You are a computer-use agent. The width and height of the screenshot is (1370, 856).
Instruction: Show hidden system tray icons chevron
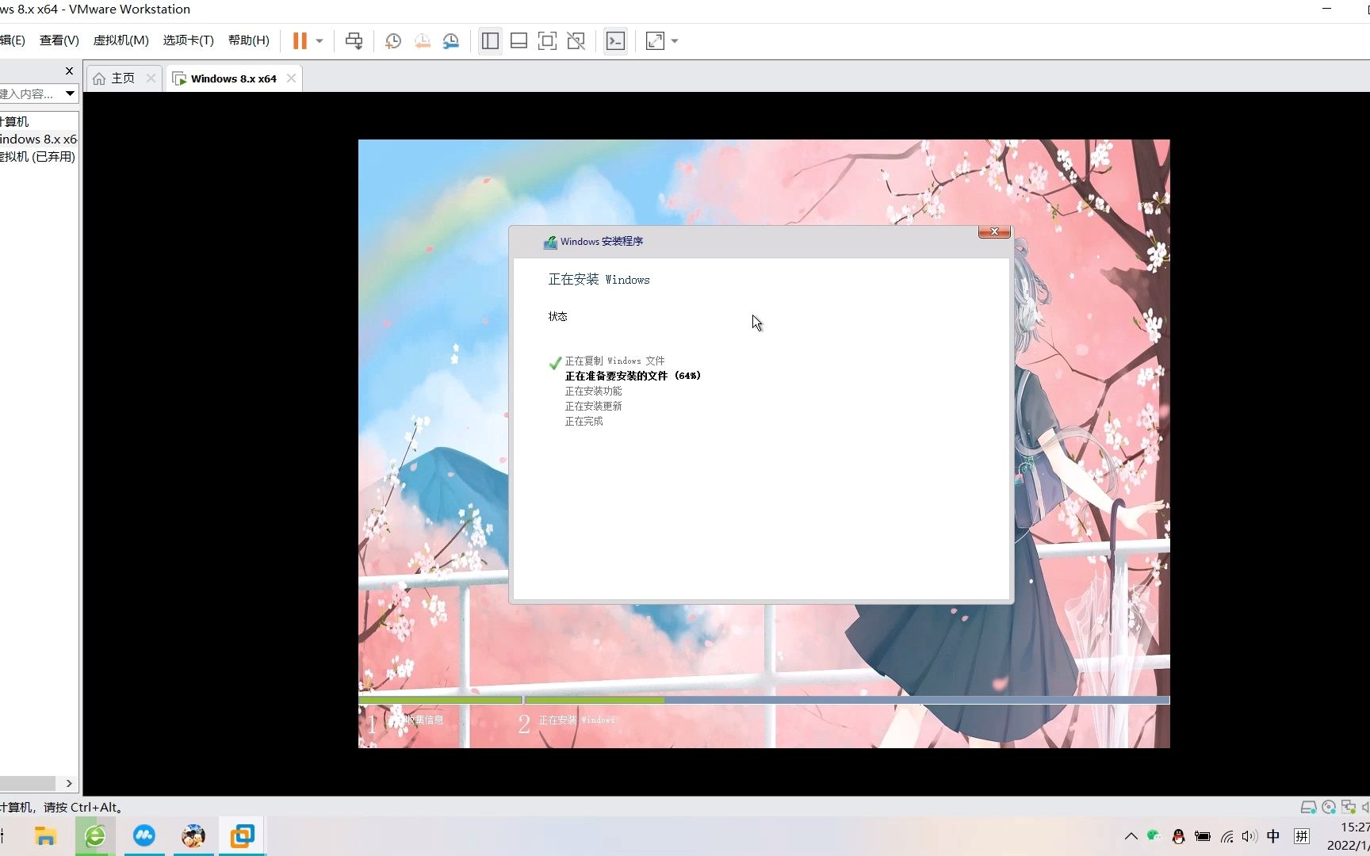pyautogui.click(x=1131, y=836)
